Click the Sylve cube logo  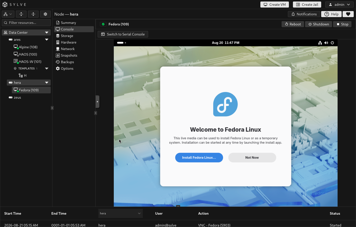[5, 5]
